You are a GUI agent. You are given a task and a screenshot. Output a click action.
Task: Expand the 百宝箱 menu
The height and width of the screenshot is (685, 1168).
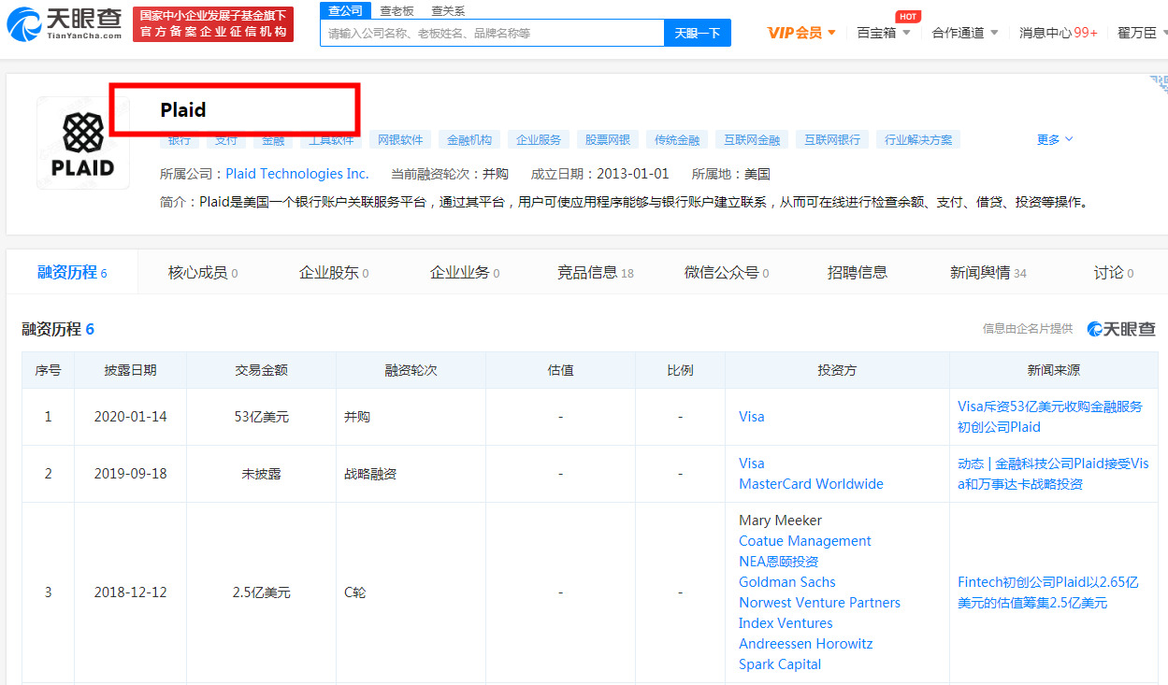[x=884, y=33]
